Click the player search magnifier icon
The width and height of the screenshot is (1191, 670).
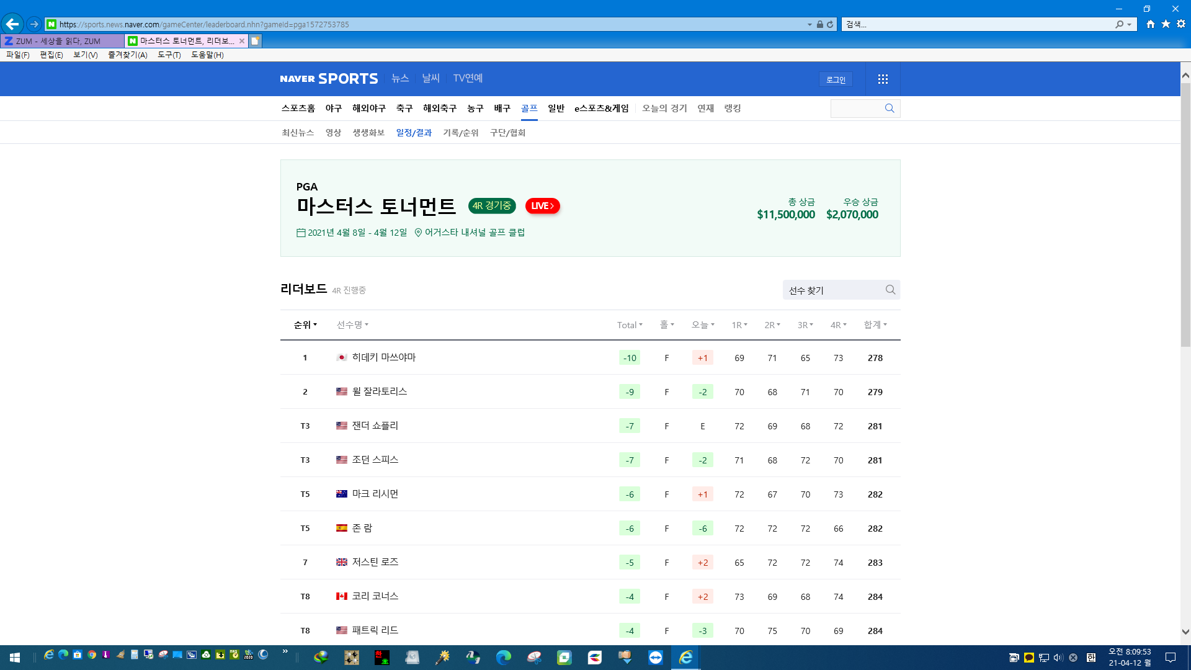[x=890, y=290]
